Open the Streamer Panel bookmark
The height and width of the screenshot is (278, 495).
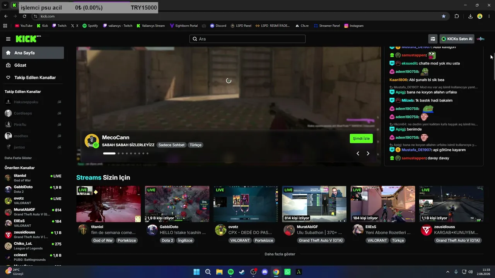coord(327,26)
